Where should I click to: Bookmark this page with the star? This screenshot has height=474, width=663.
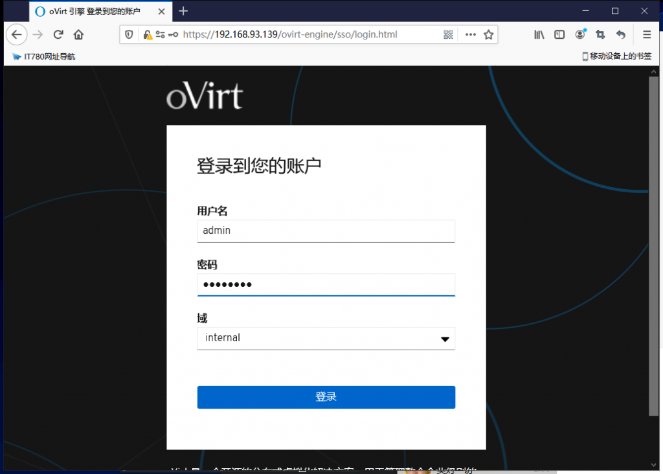489,34
